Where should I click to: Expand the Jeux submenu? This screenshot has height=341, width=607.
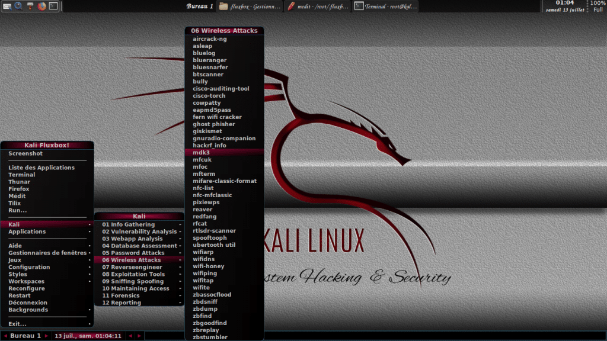(47, 260)
